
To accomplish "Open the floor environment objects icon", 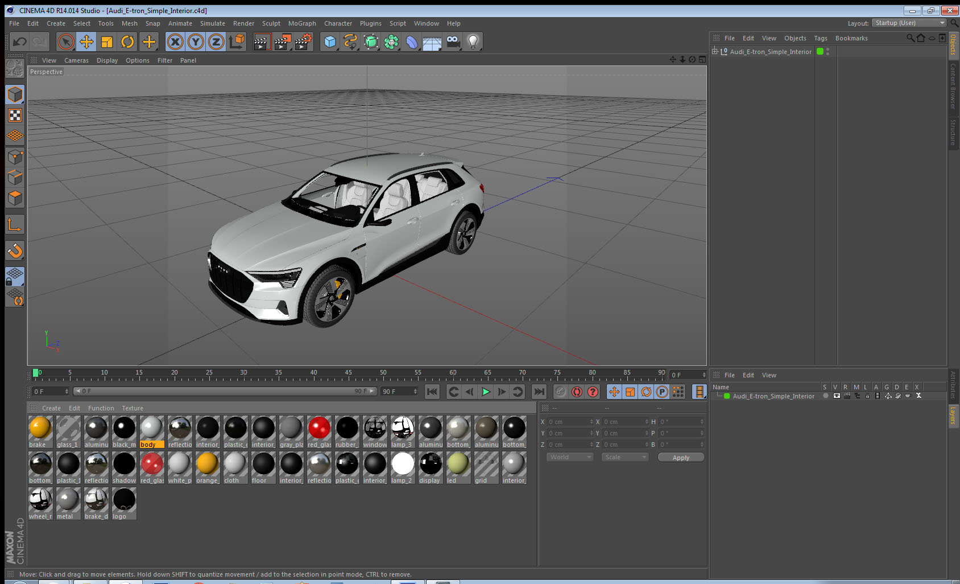I will point(432,42).
